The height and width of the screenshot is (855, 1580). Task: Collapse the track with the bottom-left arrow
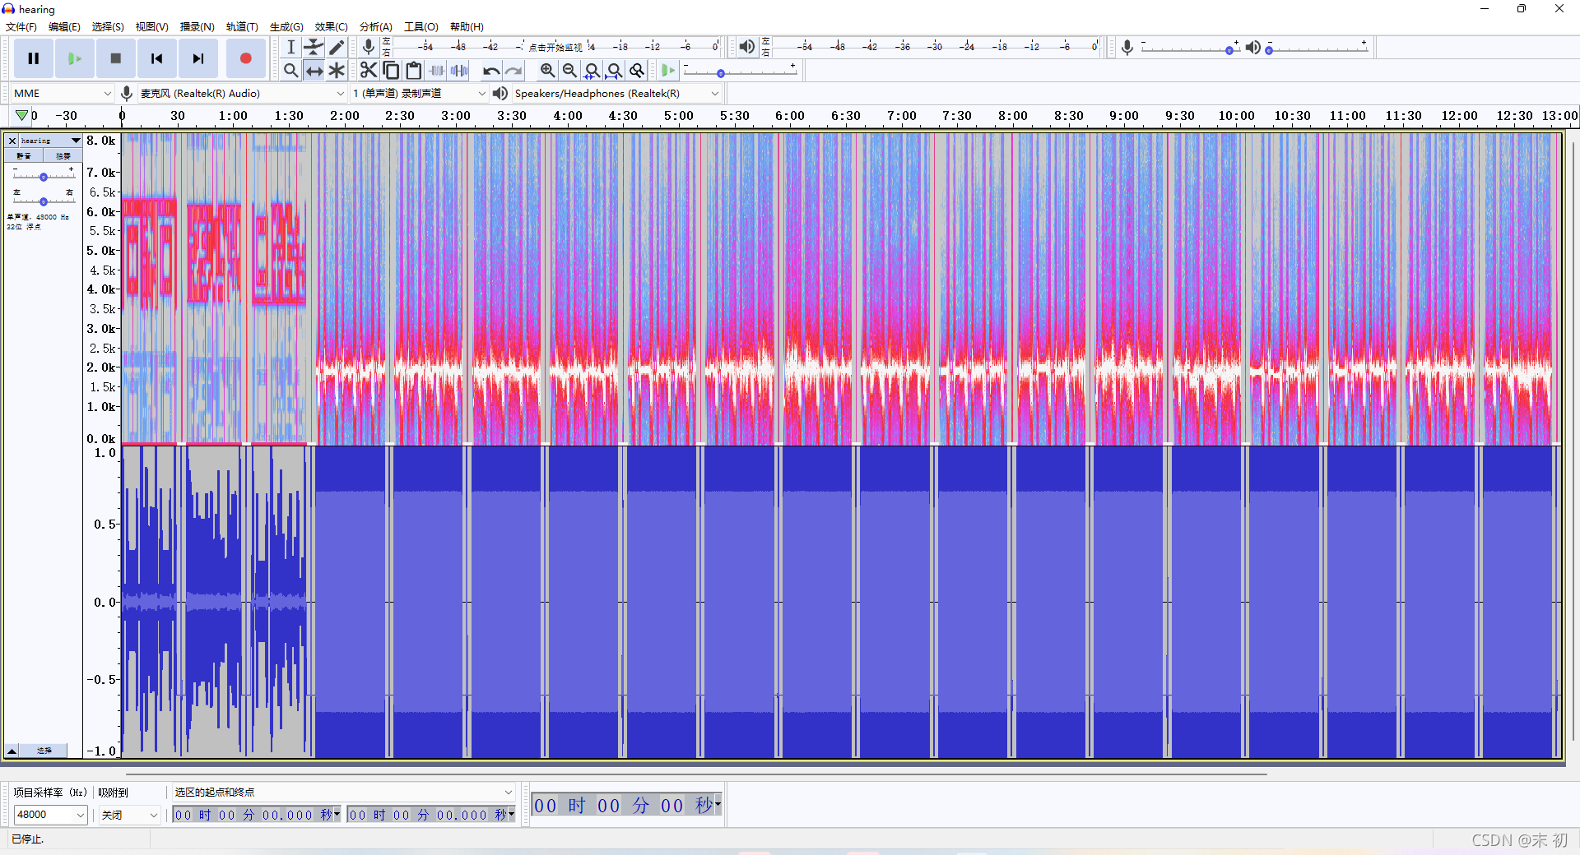pyautogui.click(x=12, y=751)
